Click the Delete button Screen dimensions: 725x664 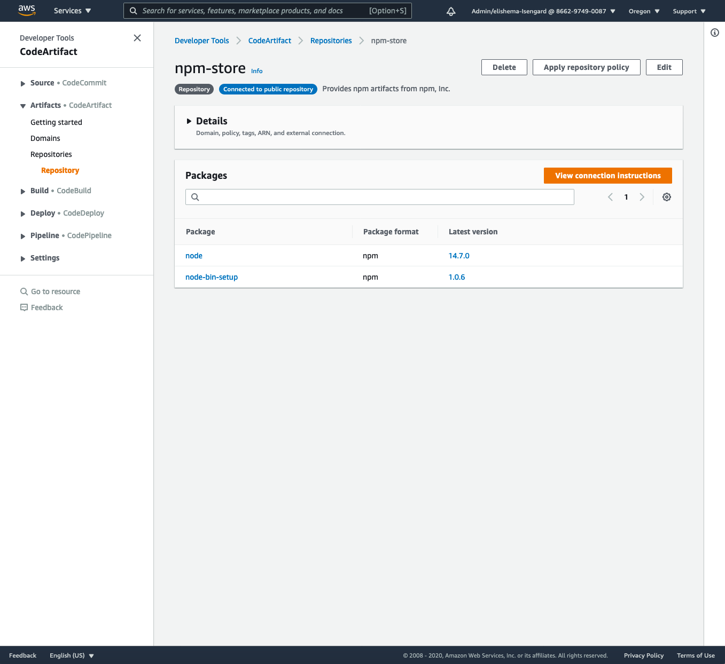[x=504, y=67]
